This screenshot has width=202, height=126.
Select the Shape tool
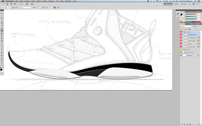click(x=2, y=55)
